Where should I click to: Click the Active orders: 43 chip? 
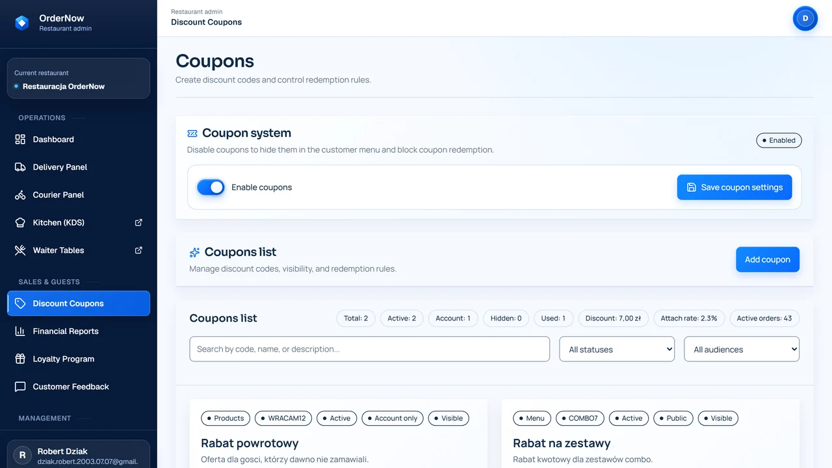[x=764, y=318]
